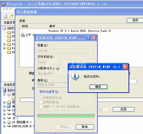Click the 格式化选项(O) group label
Image resolution: width=143 pixels, height=134 pixels.
[49, 92]
